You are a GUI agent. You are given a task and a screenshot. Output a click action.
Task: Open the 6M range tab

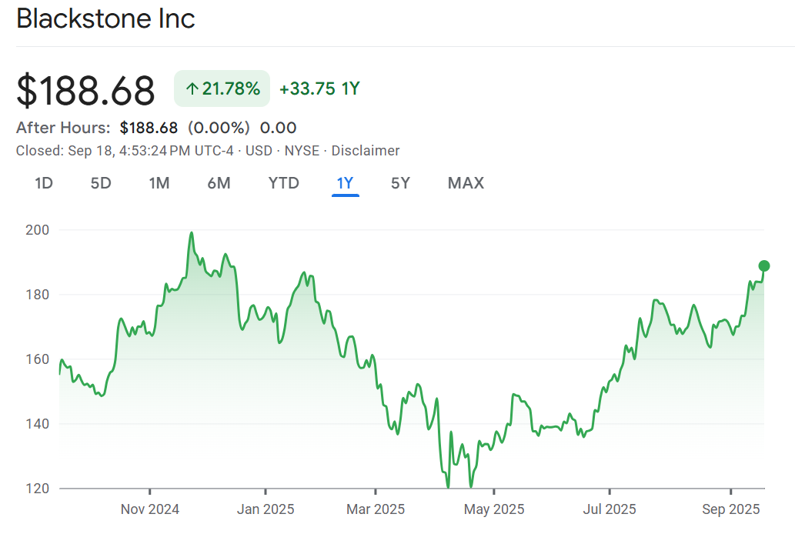pyautogui.click(x=219, y=183)
